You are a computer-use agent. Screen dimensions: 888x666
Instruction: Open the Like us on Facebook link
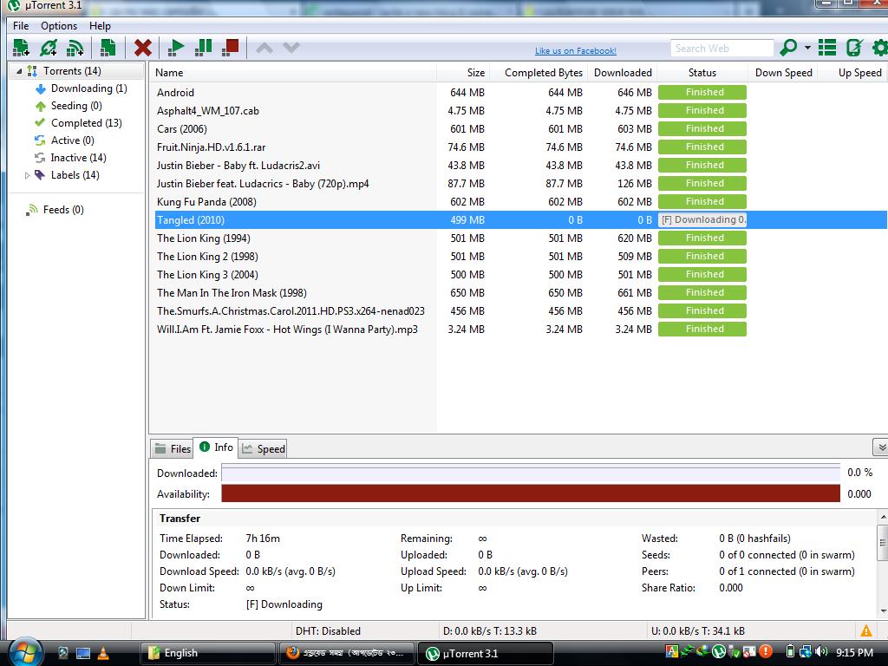point(576,50)
